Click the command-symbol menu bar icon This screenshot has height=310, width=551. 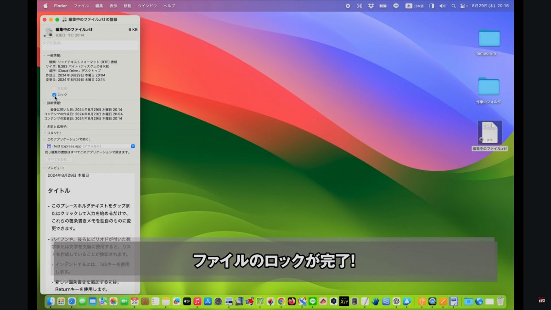tap(360, 6)
